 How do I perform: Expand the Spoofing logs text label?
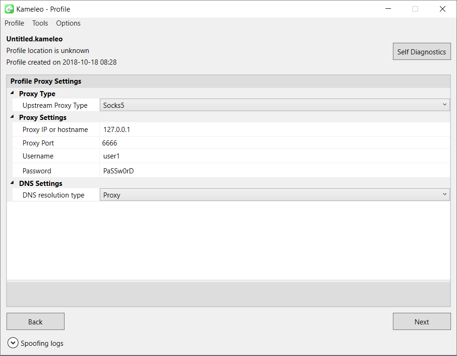[x=42, y=343]
